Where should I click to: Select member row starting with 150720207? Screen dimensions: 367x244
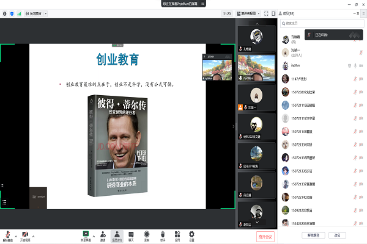tap(322, 92)
